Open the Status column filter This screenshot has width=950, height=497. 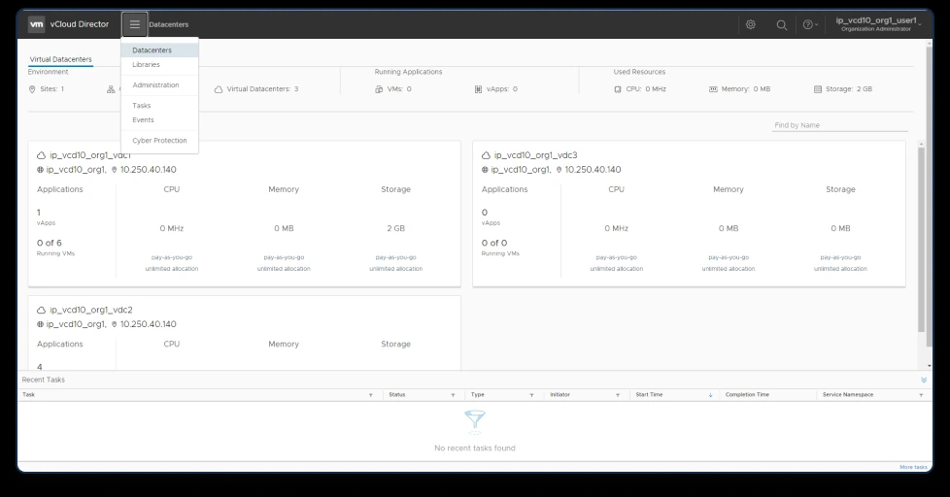pyautogui.click(x=453, y=395)
